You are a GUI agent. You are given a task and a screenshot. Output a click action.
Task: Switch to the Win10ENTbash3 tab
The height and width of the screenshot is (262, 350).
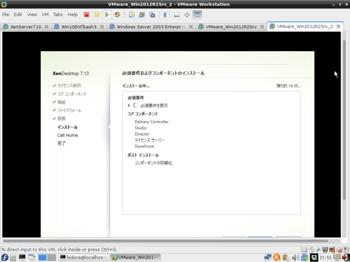point(79,27)
